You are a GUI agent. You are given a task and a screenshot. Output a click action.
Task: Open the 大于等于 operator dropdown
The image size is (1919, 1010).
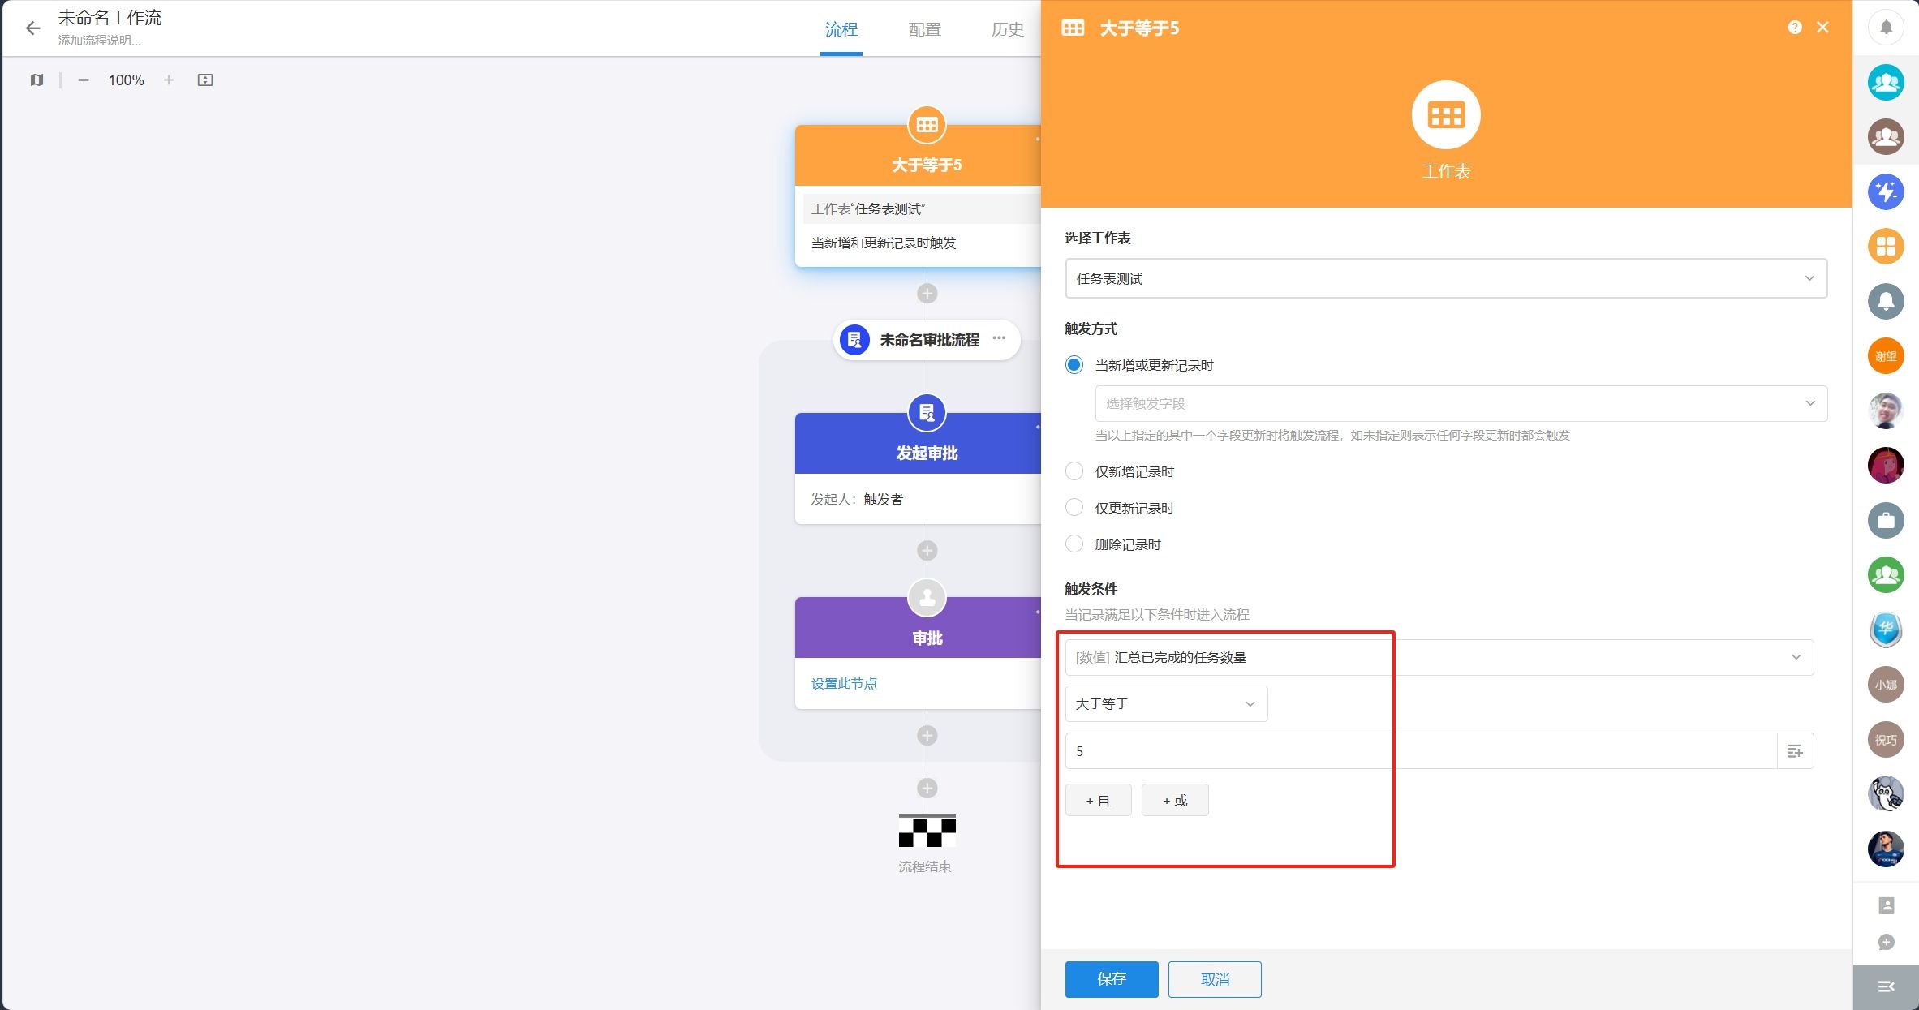point(1165,703)
